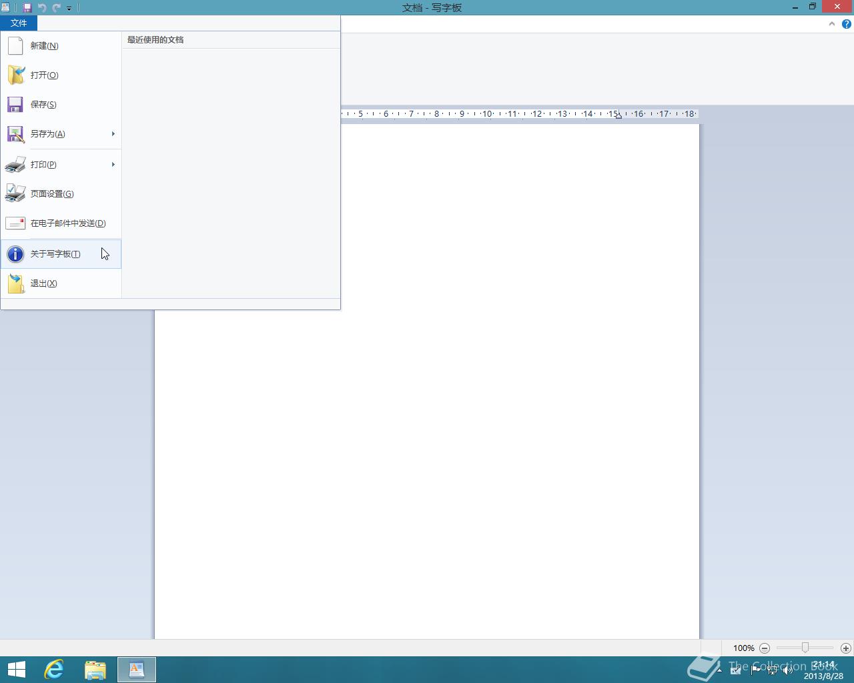Viewport: 854px width, 683px height.
Task: Minimize the WordPad window
Action: 795,7
